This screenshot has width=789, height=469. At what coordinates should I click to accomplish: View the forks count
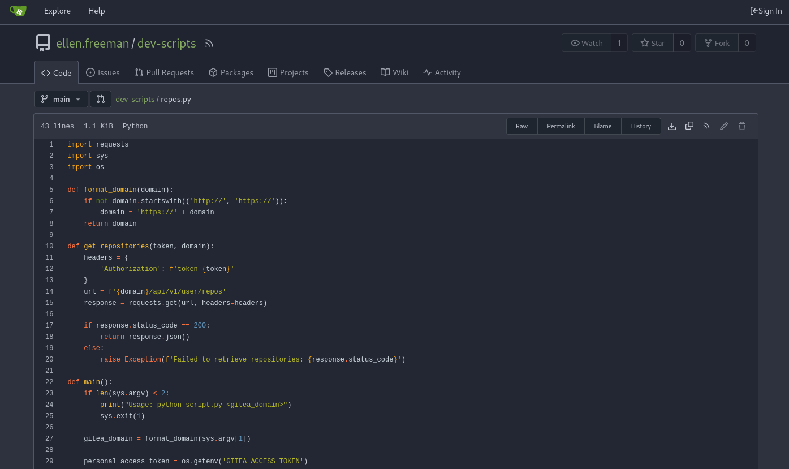pyautogui.click(x=747, y=43)
